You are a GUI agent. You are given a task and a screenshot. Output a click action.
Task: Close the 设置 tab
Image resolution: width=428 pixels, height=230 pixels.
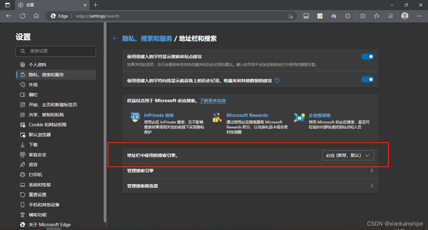pos(85,5)
